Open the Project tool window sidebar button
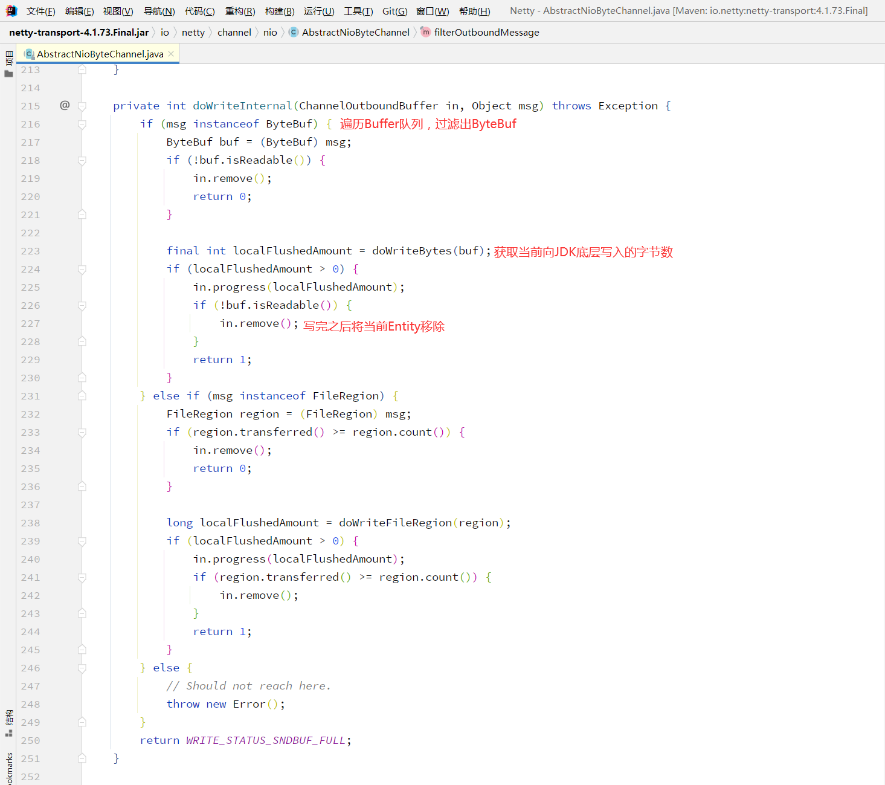This screenshot has width=885, height=785. tap(8, 64)
